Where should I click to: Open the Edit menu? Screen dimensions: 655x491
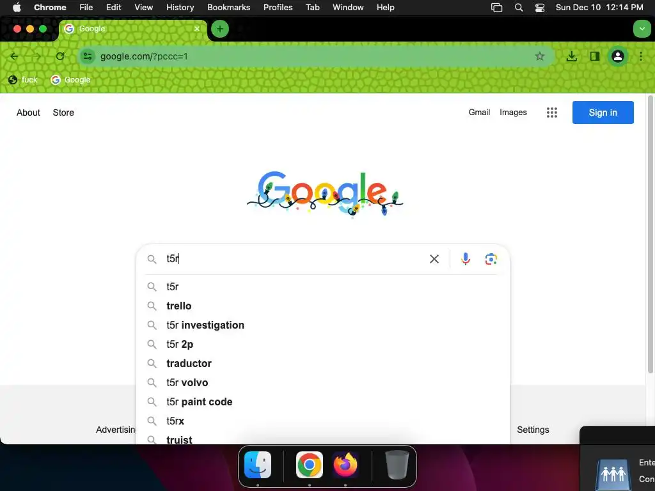tap(113, 7)
